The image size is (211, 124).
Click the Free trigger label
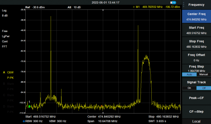[x=5, y=31]
